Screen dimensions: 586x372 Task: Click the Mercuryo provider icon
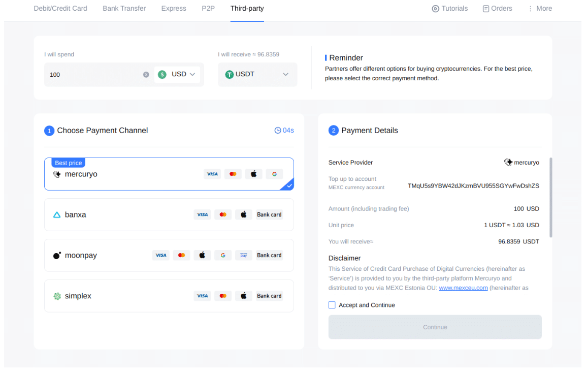(x=57, y=174)
